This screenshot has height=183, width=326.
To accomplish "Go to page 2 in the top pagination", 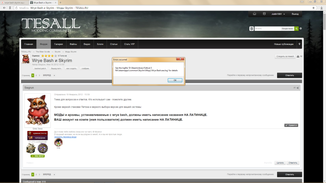I will point(36,75).
